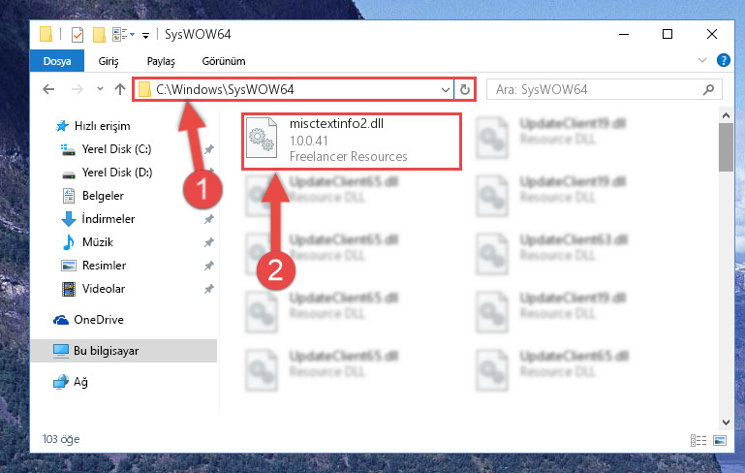This screenshot has height=473, width=745.
Task: Click the New folder quick access icon
Action: [99, 35]
